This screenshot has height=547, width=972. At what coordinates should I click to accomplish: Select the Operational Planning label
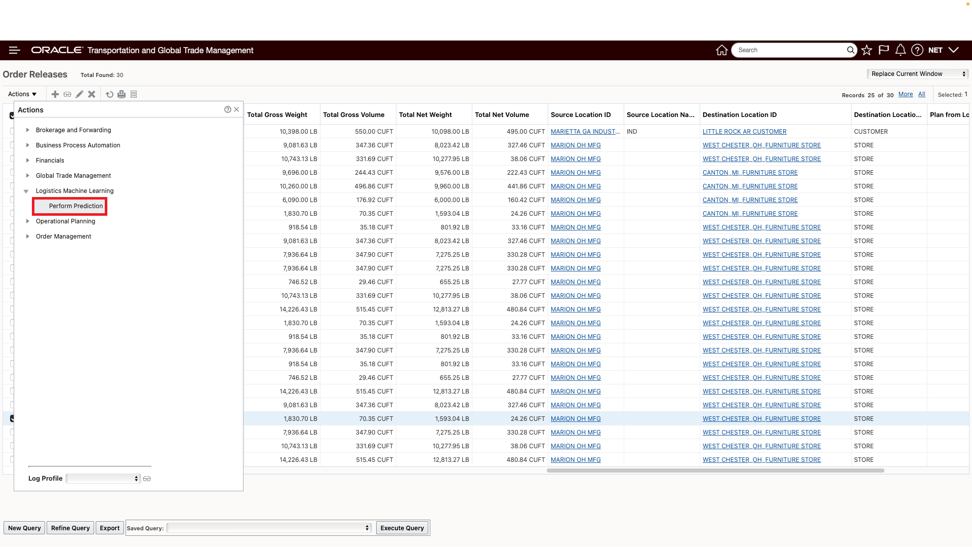(x=65, y=221)
